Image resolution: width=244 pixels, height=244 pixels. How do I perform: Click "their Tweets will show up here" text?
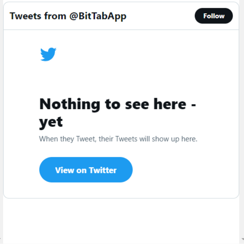click(x=148, y=139)
